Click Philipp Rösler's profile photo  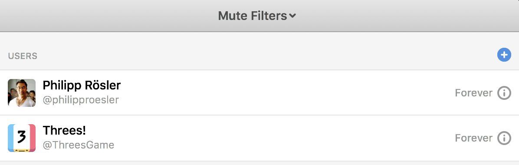click(x=22, y=93)
